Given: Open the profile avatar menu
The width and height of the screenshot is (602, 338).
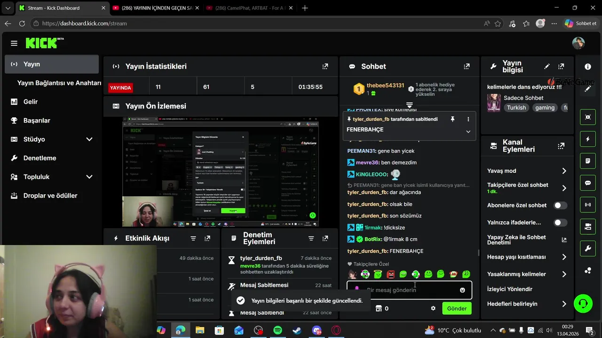Looking at the screenshot, I should pyautogui.click(x=578, y=43).
